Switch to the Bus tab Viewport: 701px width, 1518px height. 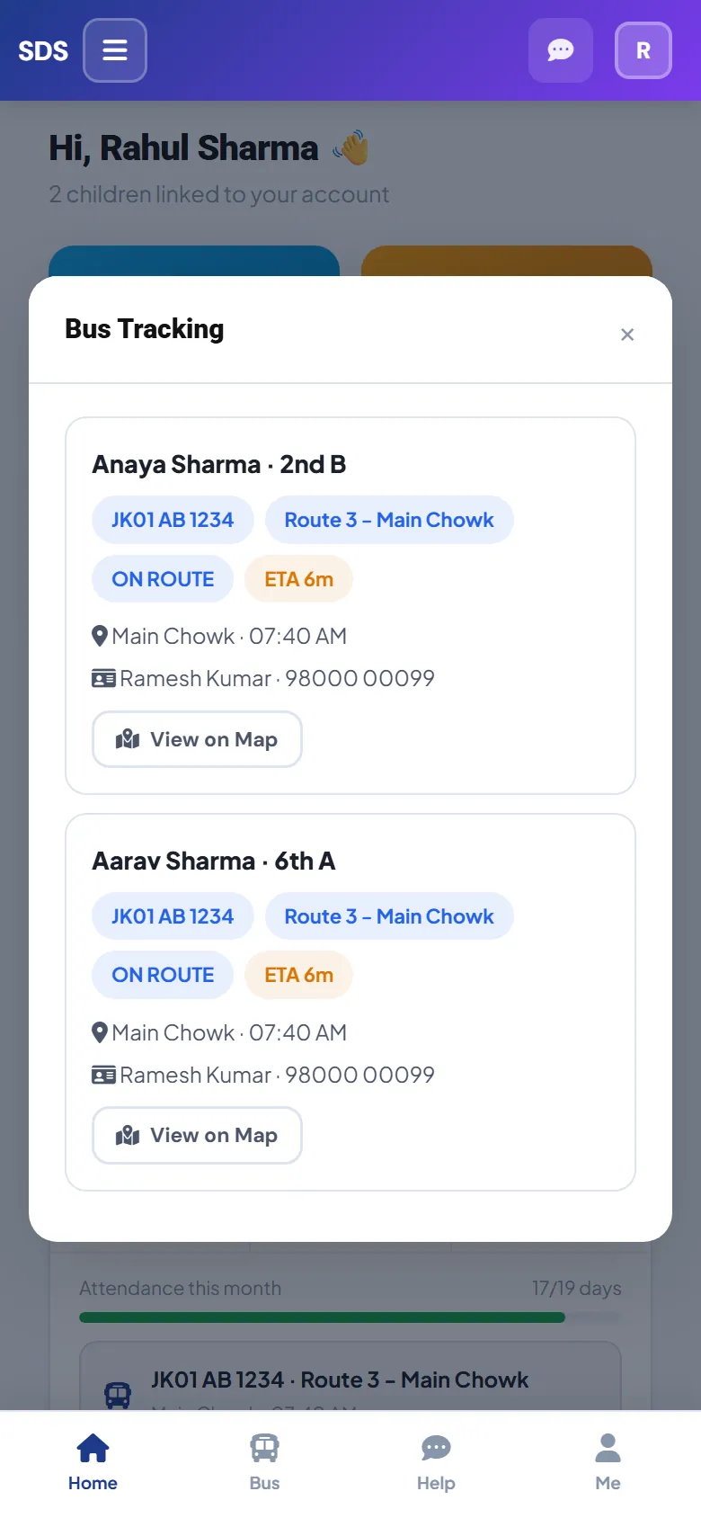pyautogui.click(x=264, y=1463)
